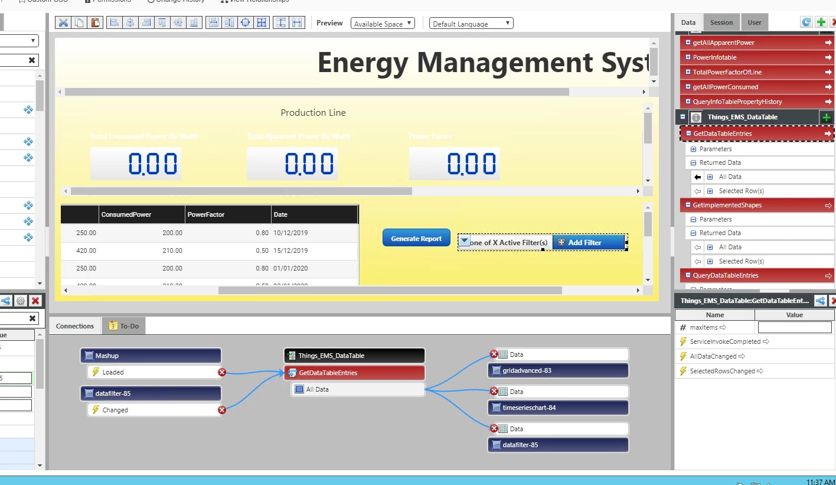Align selected widgets to right edges

(x=146, y=23)
